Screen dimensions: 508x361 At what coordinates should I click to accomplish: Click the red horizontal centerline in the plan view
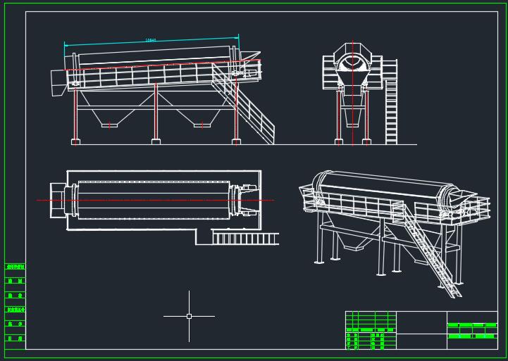[x=156, y=201]
